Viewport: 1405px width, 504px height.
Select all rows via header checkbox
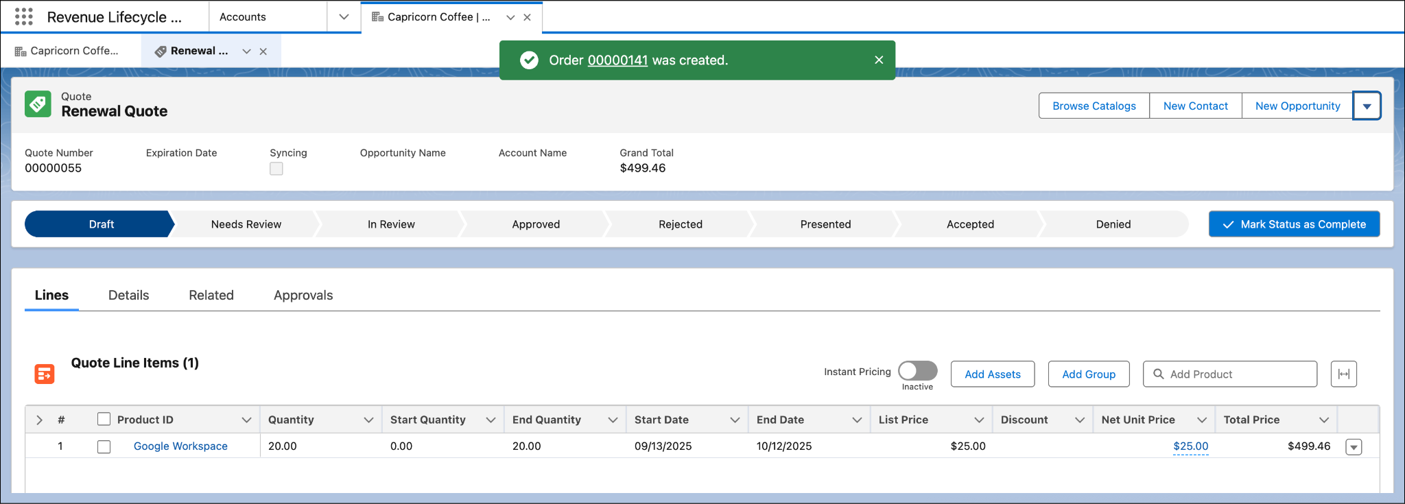point(104,419)
